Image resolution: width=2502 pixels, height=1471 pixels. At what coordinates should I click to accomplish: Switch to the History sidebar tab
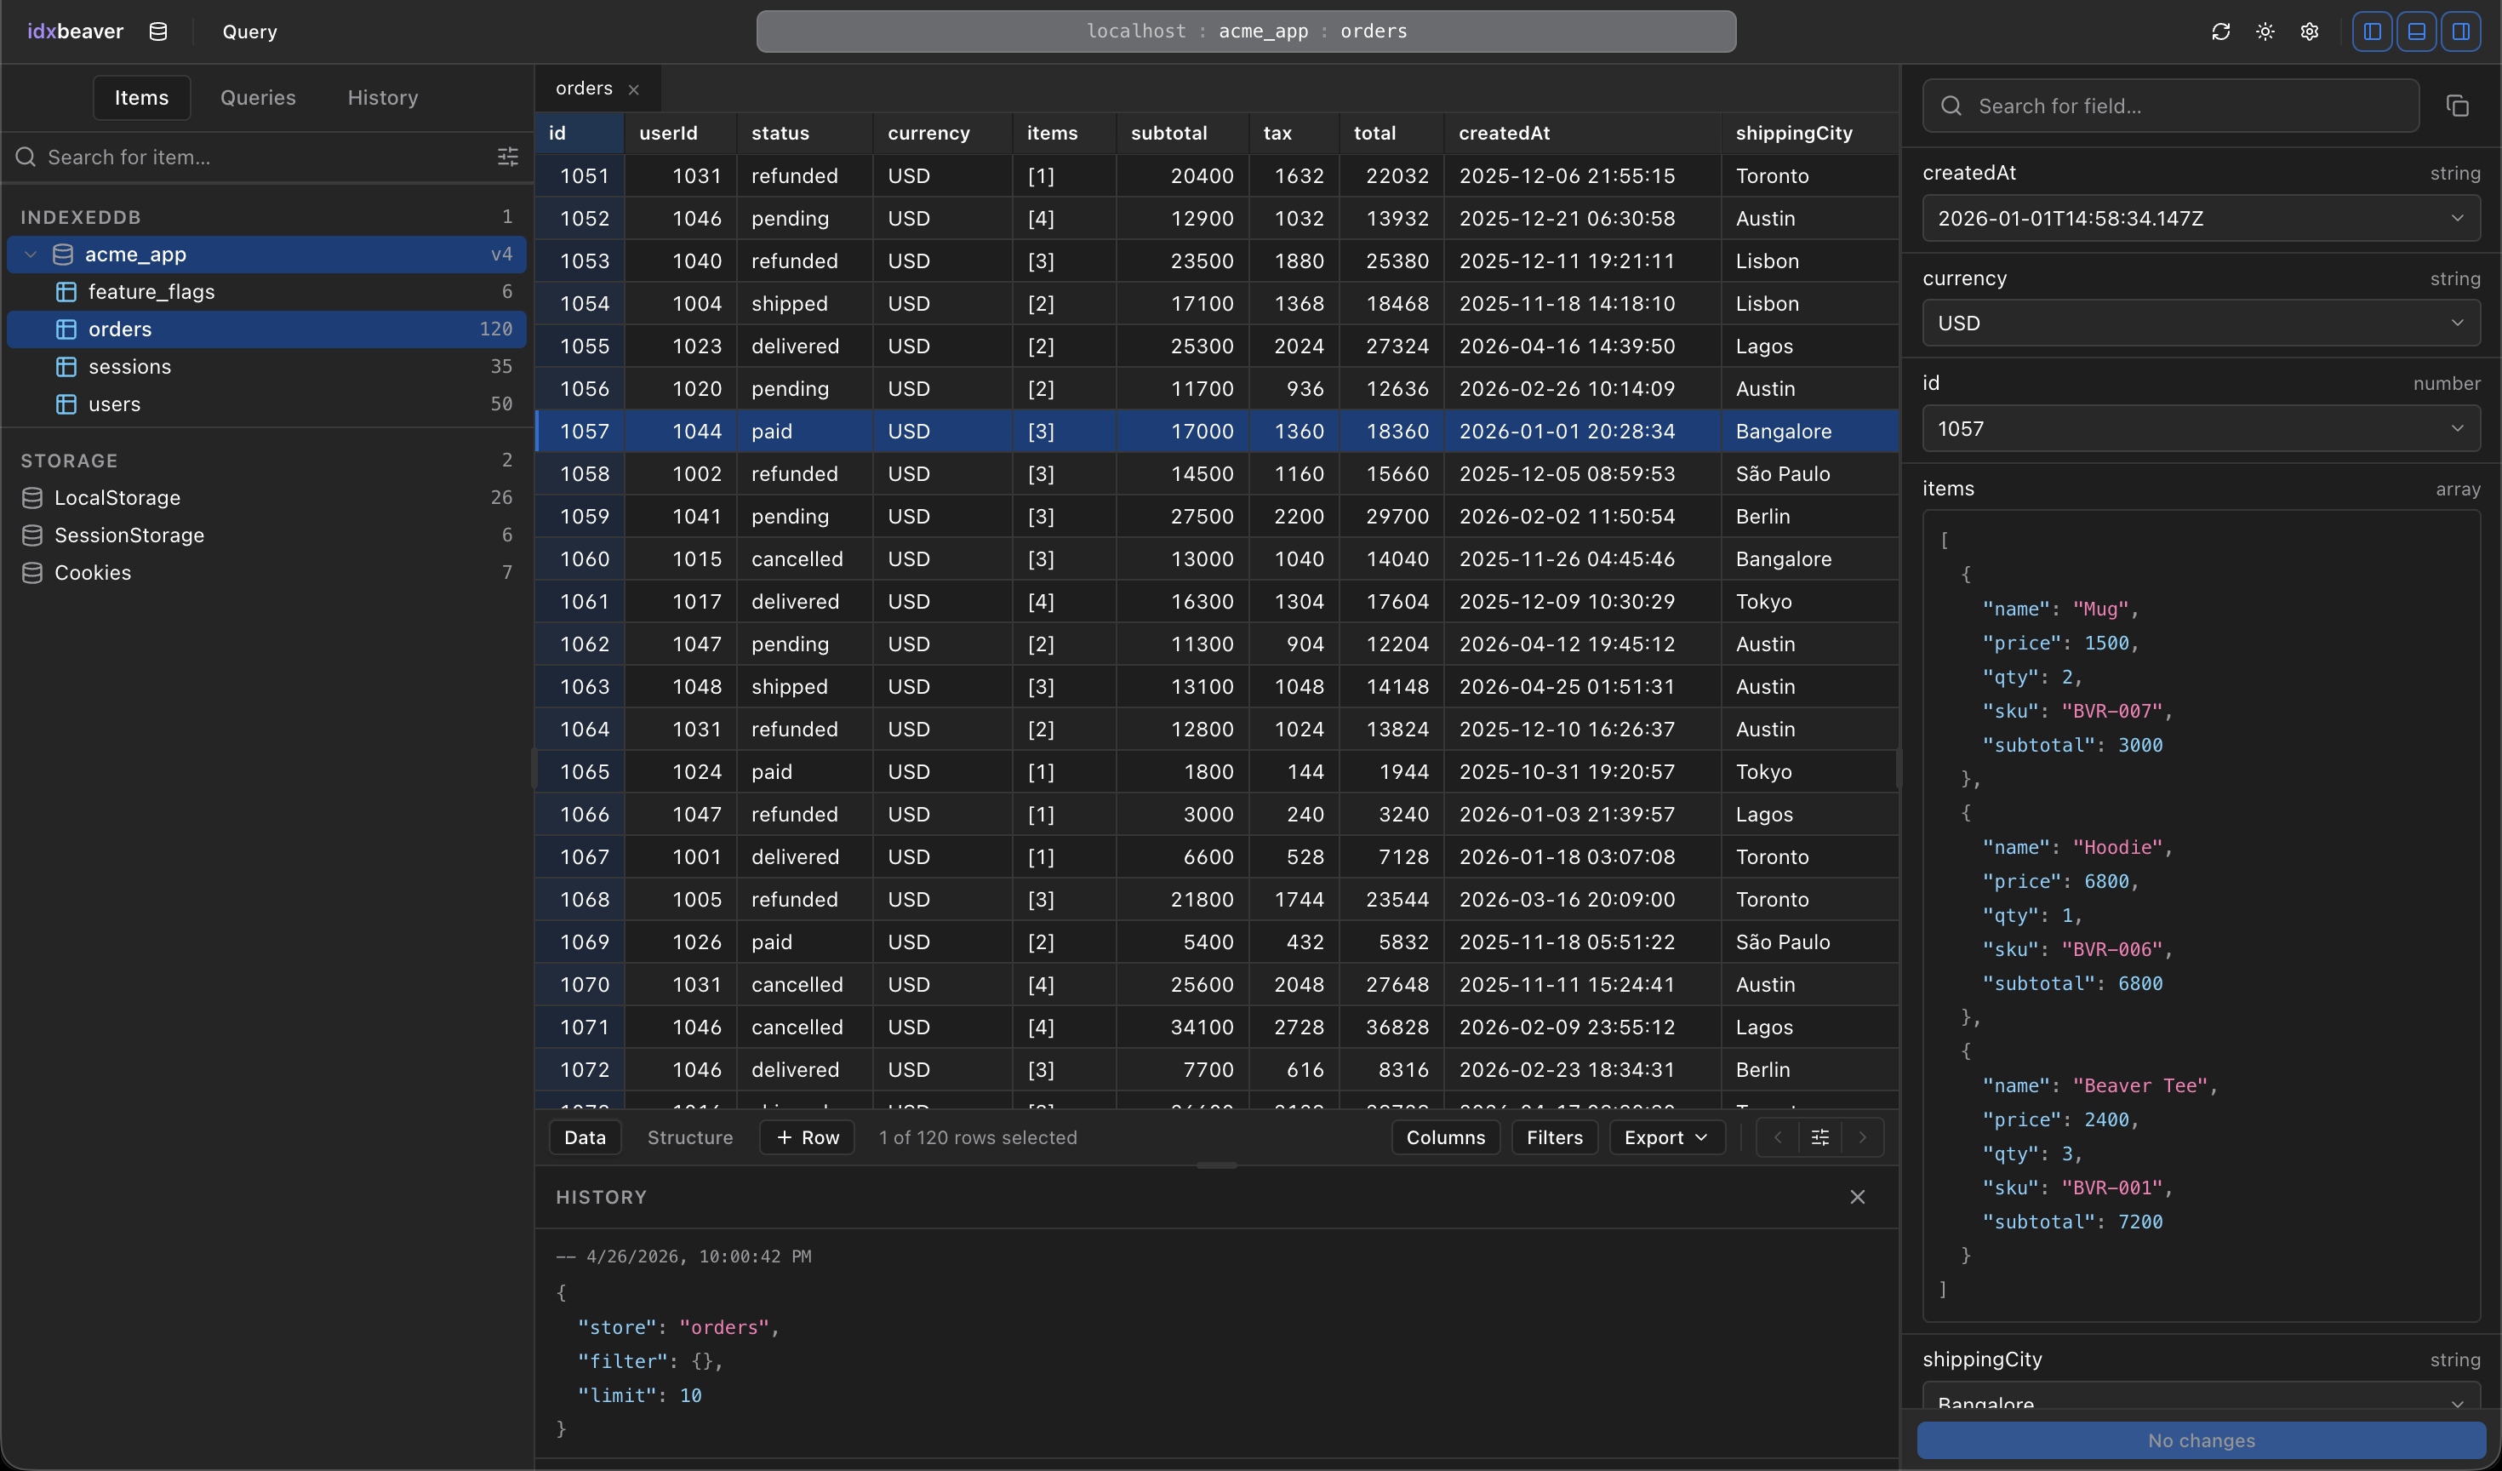[382, 97]
